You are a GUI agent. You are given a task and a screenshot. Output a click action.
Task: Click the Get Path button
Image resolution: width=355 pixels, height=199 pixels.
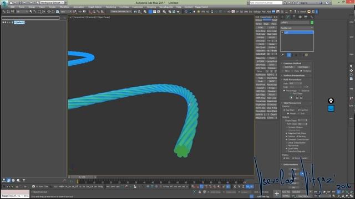click(x=289, y=67)
